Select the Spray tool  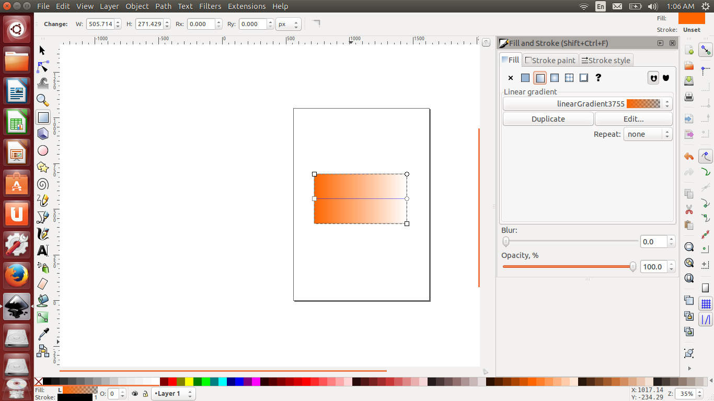coord(43,267)
